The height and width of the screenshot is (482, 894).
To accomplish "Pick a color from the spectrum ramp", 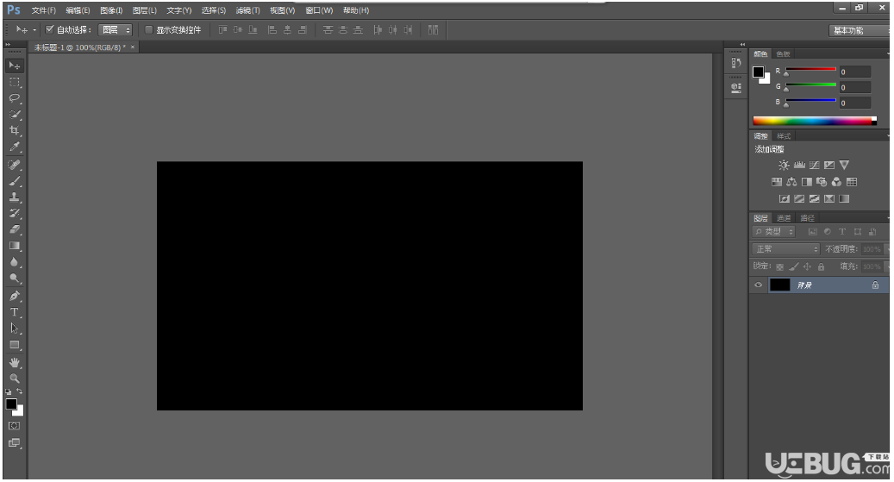I will pyautogui.click(x=814, y=121).
